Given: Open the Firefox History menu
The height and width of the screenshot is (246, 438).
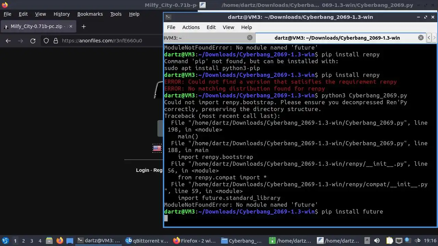Looking at the screenshot, I should (x=62, y=14).
